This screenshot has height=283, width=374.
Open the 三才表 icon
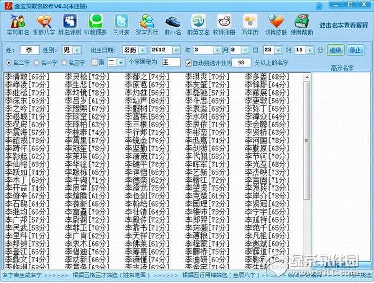click(x=121, y=25)
